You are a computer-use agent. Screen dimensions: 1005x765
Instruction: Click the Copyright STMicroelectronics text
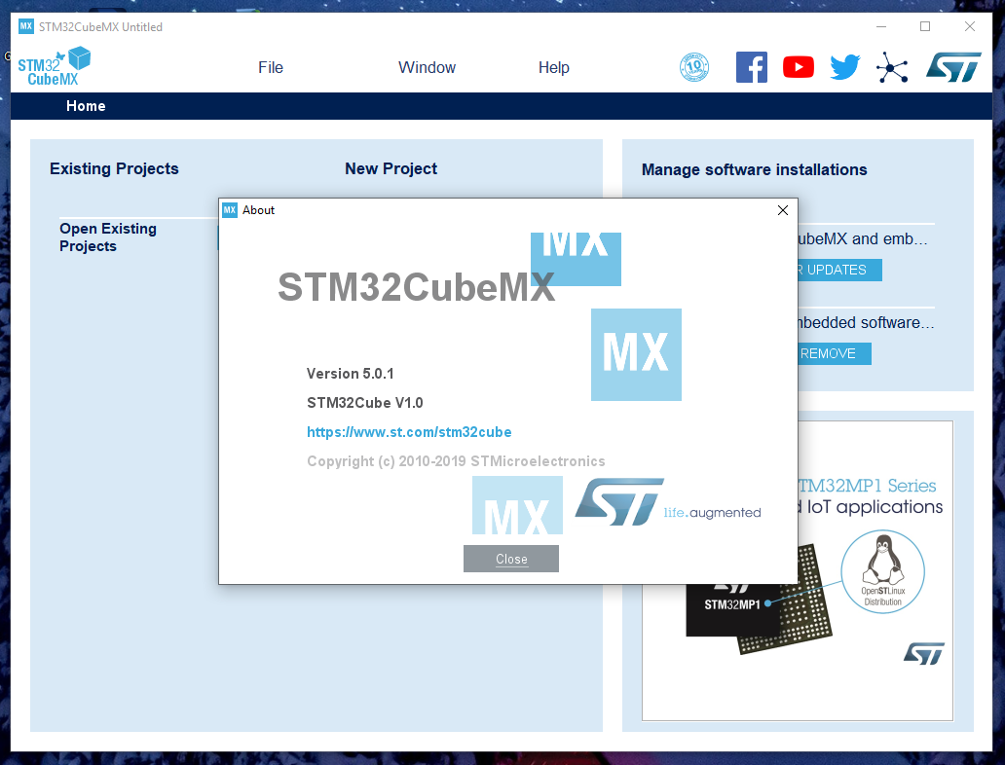click(456, 461)
